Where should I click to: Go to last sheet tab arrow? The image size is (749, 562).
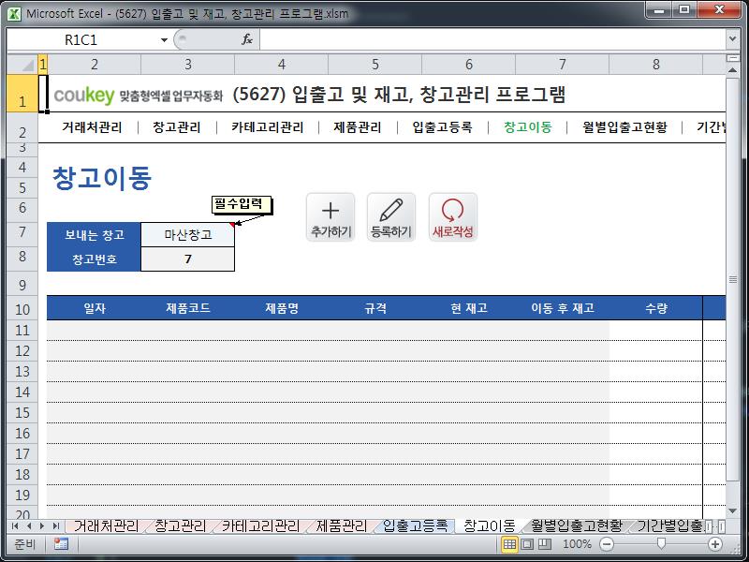[56, 526]
